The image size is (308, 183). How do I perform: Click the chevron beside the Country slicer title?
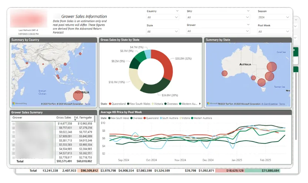coord(177,11)
